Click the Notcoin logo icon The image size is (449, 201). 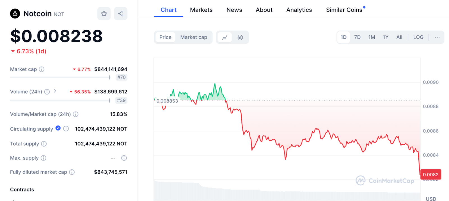(x=15, y=13)
